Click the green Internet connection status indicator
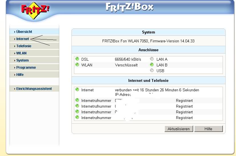 [77, 90]
